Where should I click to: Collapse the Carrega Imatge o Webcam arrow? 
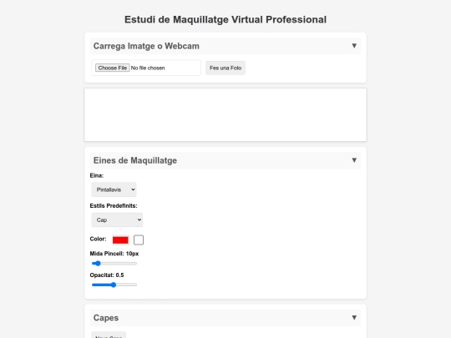click(354, 46)
